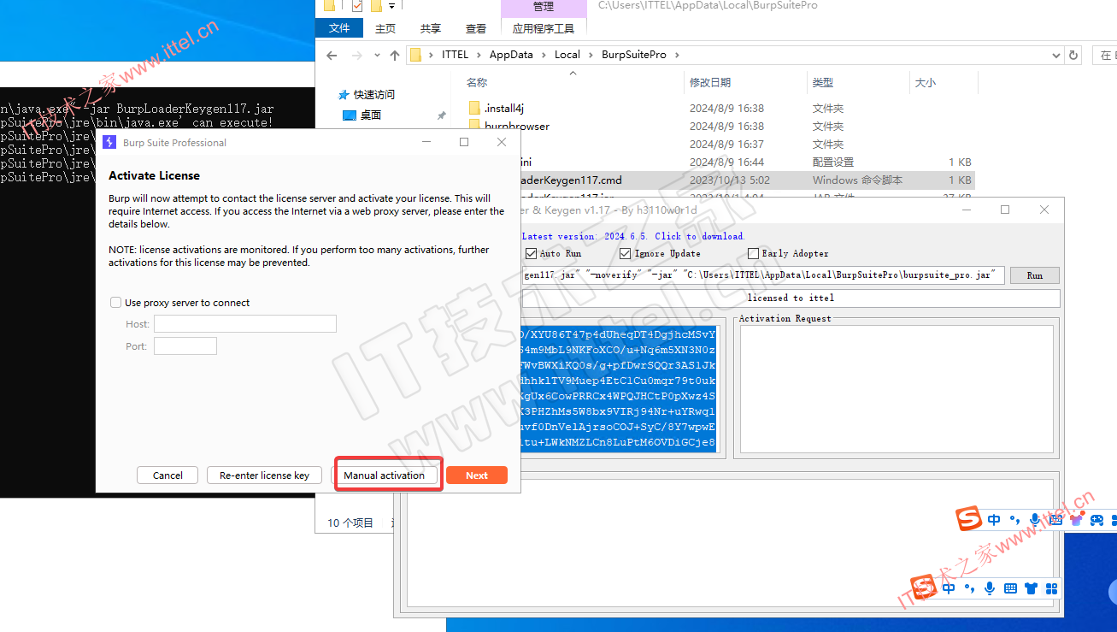This screenshot has width=1117, height=632.
Task: Expand the chevron after BurpSuitePro in address bar
Action: click(676, 55)
